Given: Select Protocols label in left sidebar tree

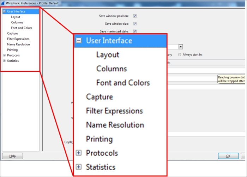Looking at the screenshot, I should (13, 55).
